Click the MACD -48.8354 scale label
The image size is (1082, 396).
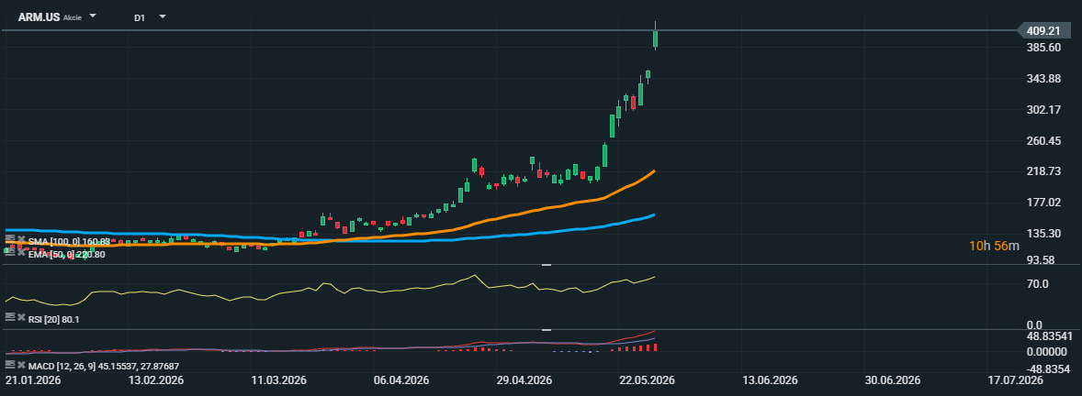(1050, 368)
